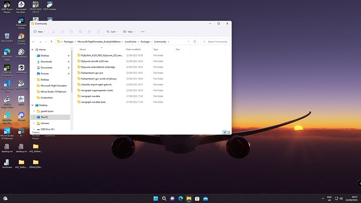
Task: Expand the address bar history dropdown
Action: click(x=188, y=42)
